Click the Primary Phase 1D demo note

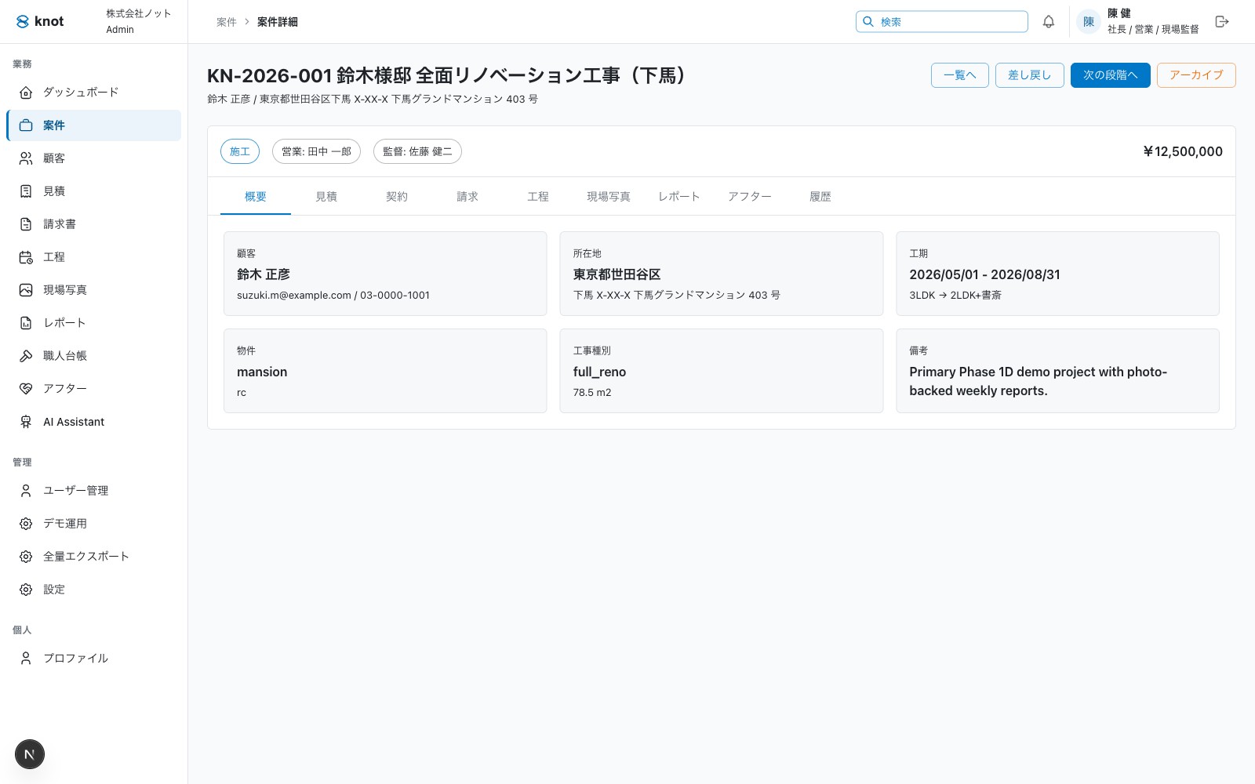(x=1038, y=381)
